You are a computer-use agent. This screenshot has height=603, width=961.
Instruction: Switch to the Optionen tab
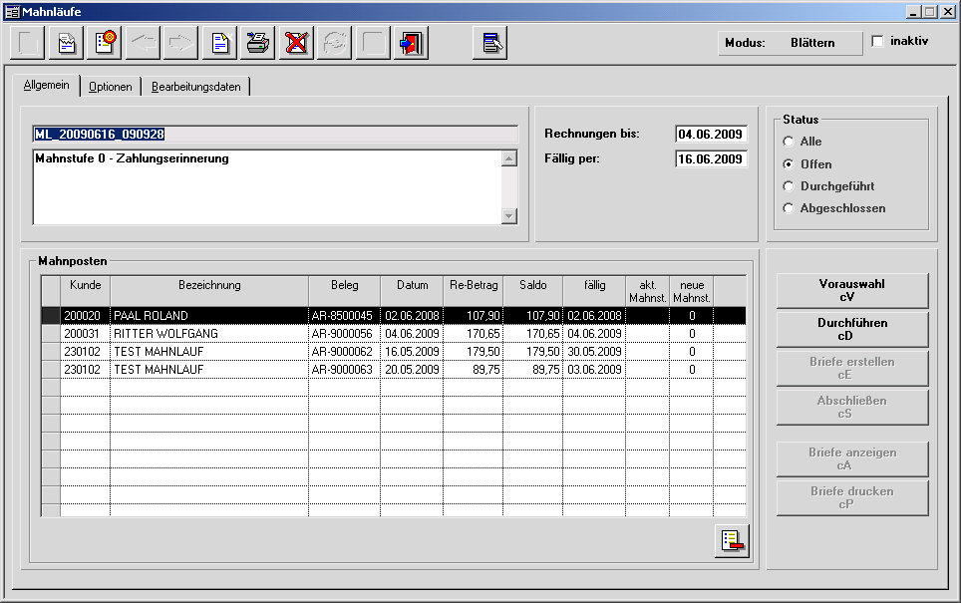pos(110,87)
